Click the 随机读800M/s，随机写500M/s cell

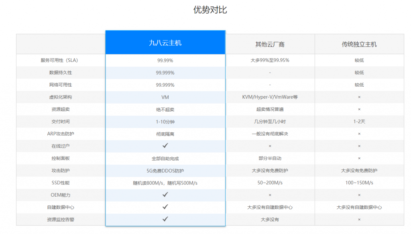165,183
